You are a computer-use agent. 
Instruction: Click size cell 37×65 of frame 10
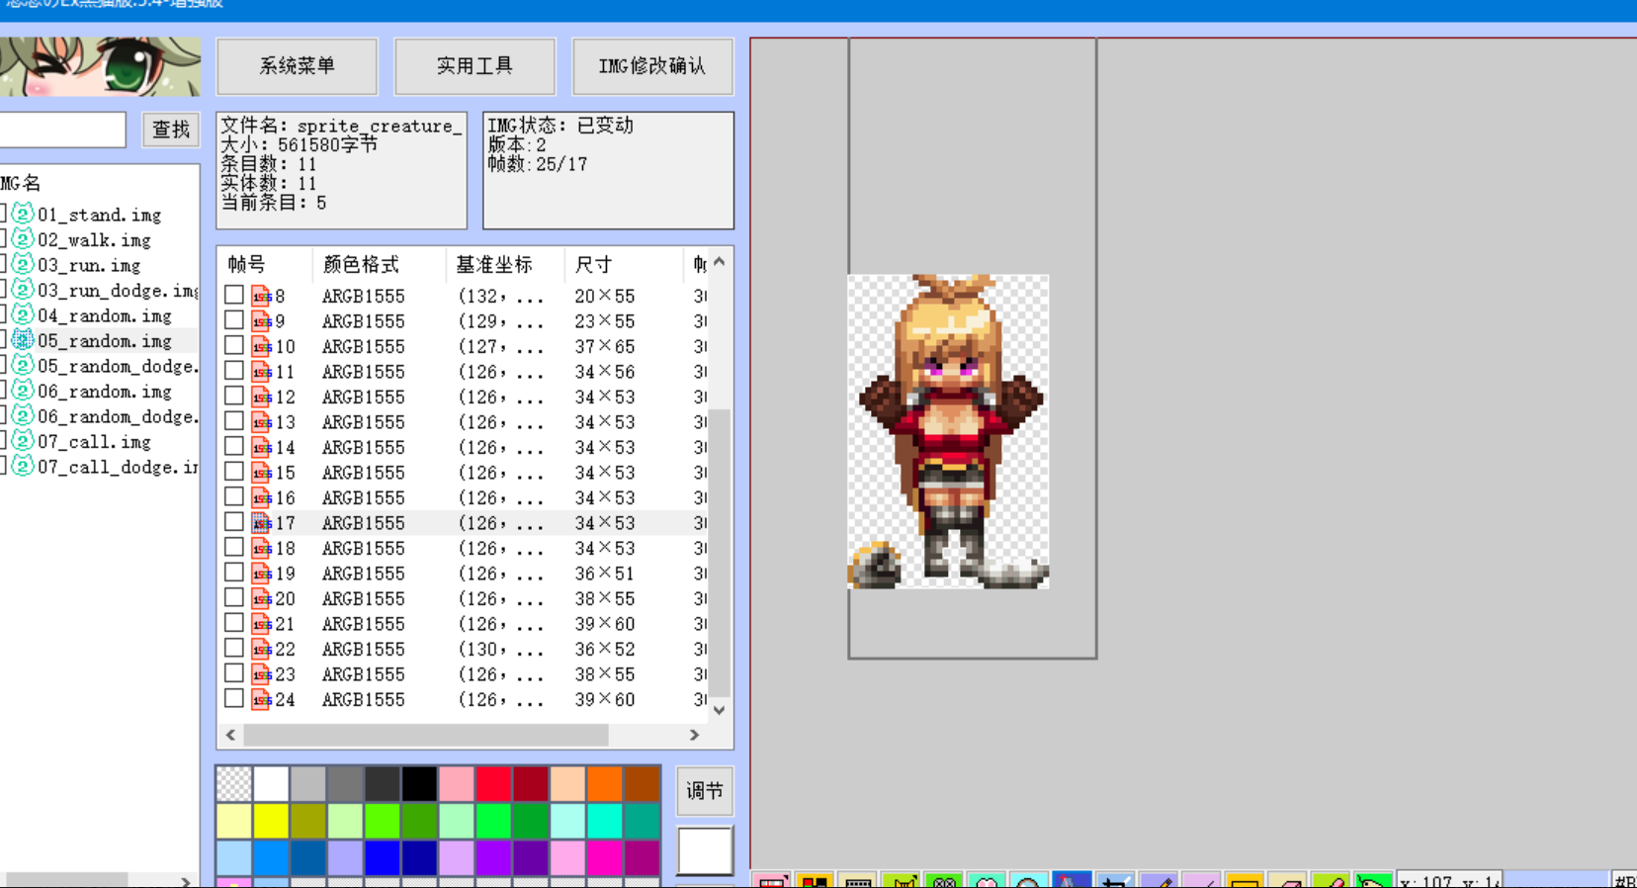tap(605, 346)
